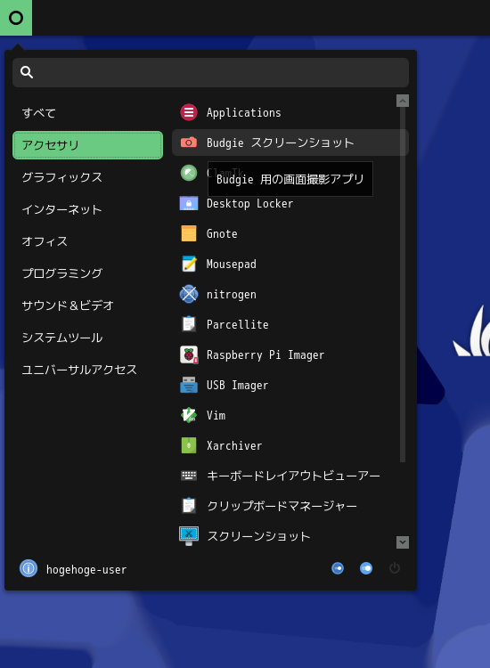Open nitrogen using its blue globe icon

click(x=189, y=294)
